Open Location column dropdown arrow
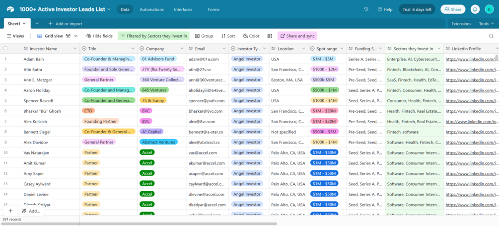The width and height of the screenshot is (499, 226). pos(303,49)
